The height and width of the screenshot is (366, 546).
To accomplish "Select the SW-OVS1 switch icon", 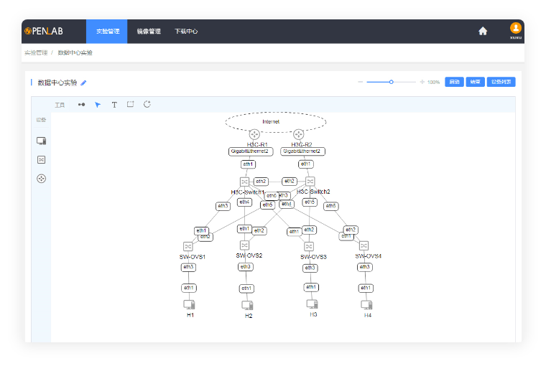I will 188,246.
